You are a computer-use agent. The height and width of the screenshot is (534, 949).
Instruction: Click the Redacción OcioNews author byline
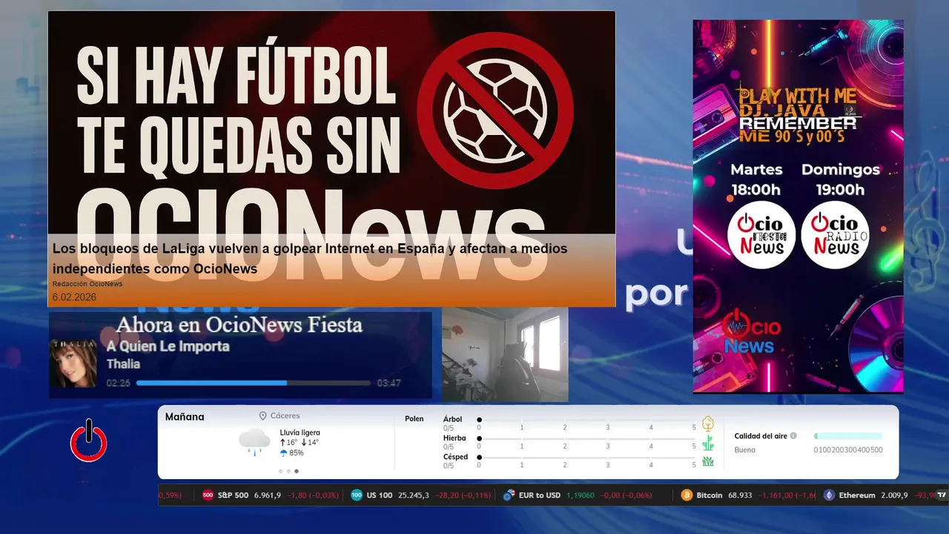(87, 284)
